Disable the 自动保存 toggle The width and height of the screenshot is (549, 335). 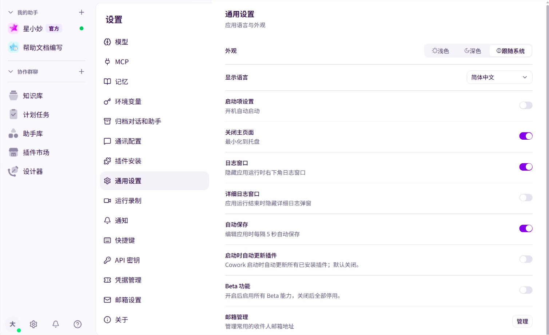pyautogui.click(x=526, y=228)
